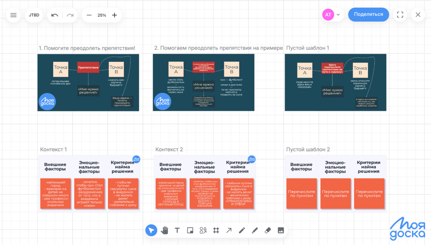This screenshot has height=245, width=431.
Task: Select the frame tool
Action: click(x=216, y=230)
